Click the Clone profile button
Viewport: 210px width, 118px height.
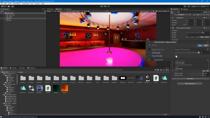click(207, 37)
